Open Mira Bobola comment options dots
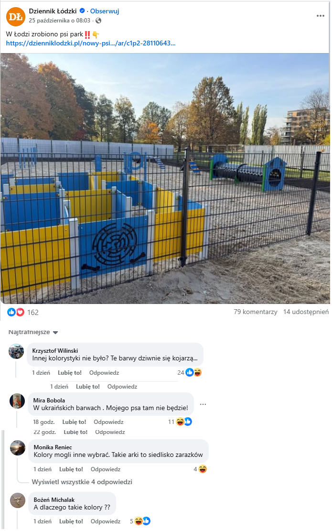 pyautogui.click(x=203, y=404)
